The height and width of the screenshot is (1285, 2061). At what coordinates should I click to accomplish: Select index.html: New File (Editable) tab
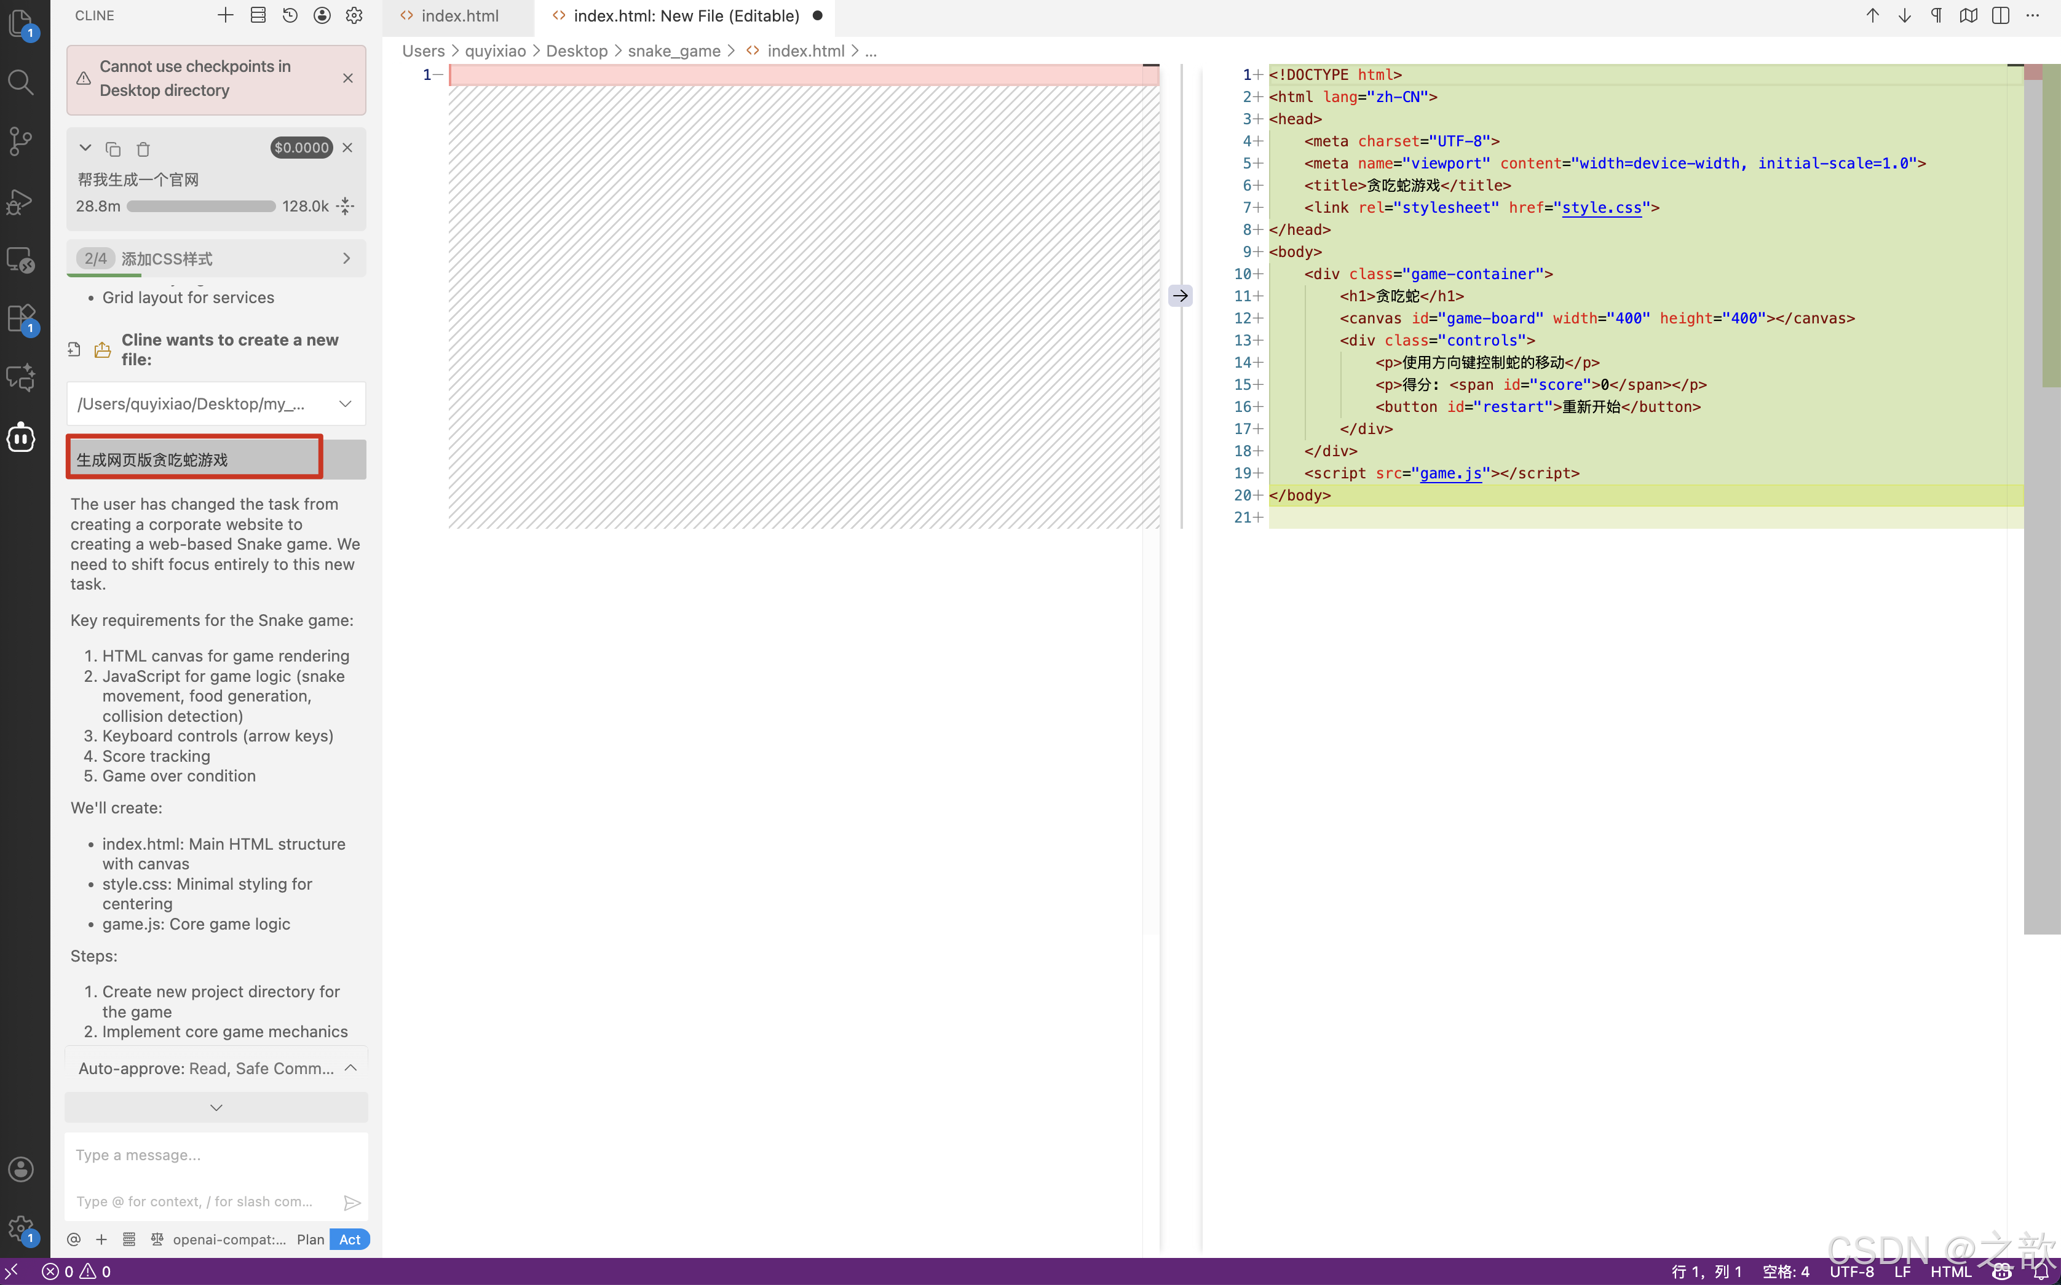pyautogui.click(x=685, y=15)
